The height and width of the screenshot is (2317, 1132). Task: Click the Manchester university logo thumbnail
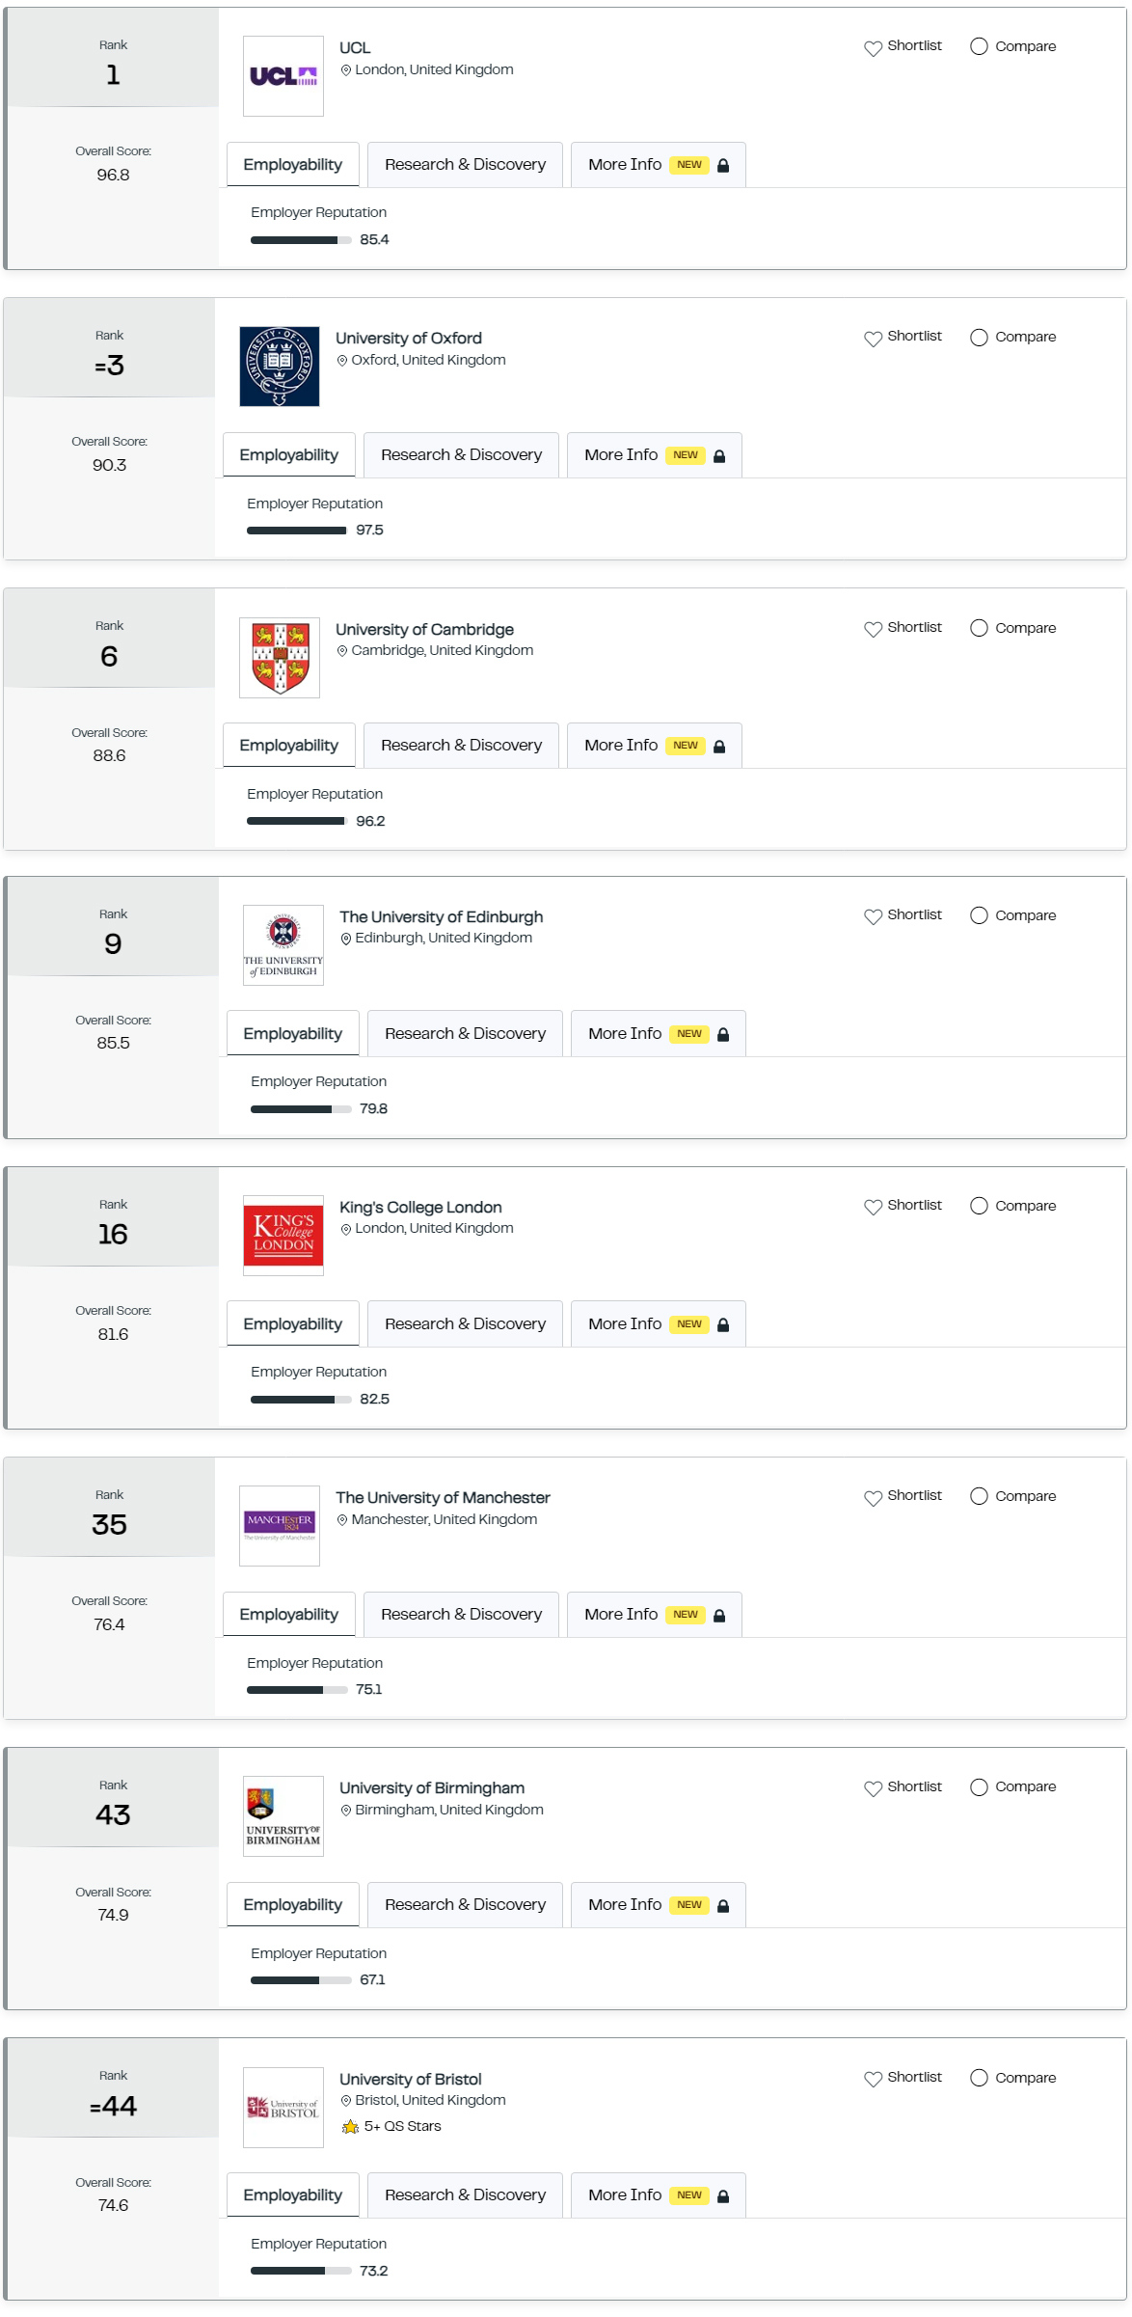[x=280, y=1526]
